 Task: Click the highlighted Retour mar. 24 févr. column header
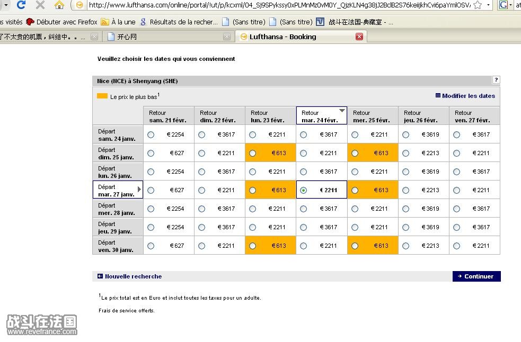click(321, 116)
